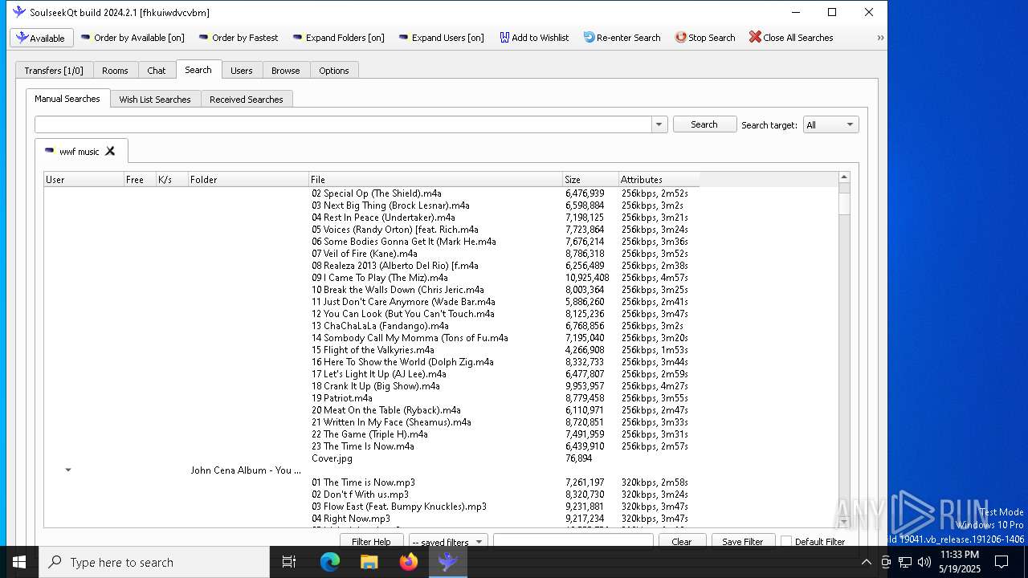The width and height of the screenshot is (1028, 578).
Task: Switch to the Rooms tab
Action: pyautogui.click(x=115, y=71)
